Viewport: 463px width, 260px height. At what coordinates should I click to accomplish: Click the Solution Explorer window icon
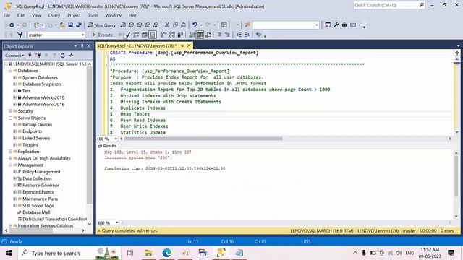[x=328, y=25]
